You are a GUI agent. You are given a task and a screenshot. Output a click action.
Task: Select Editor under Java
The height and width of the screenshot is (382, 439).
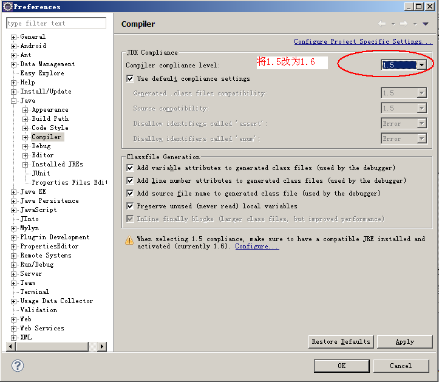pyautogui.click(x=43, y=155)
